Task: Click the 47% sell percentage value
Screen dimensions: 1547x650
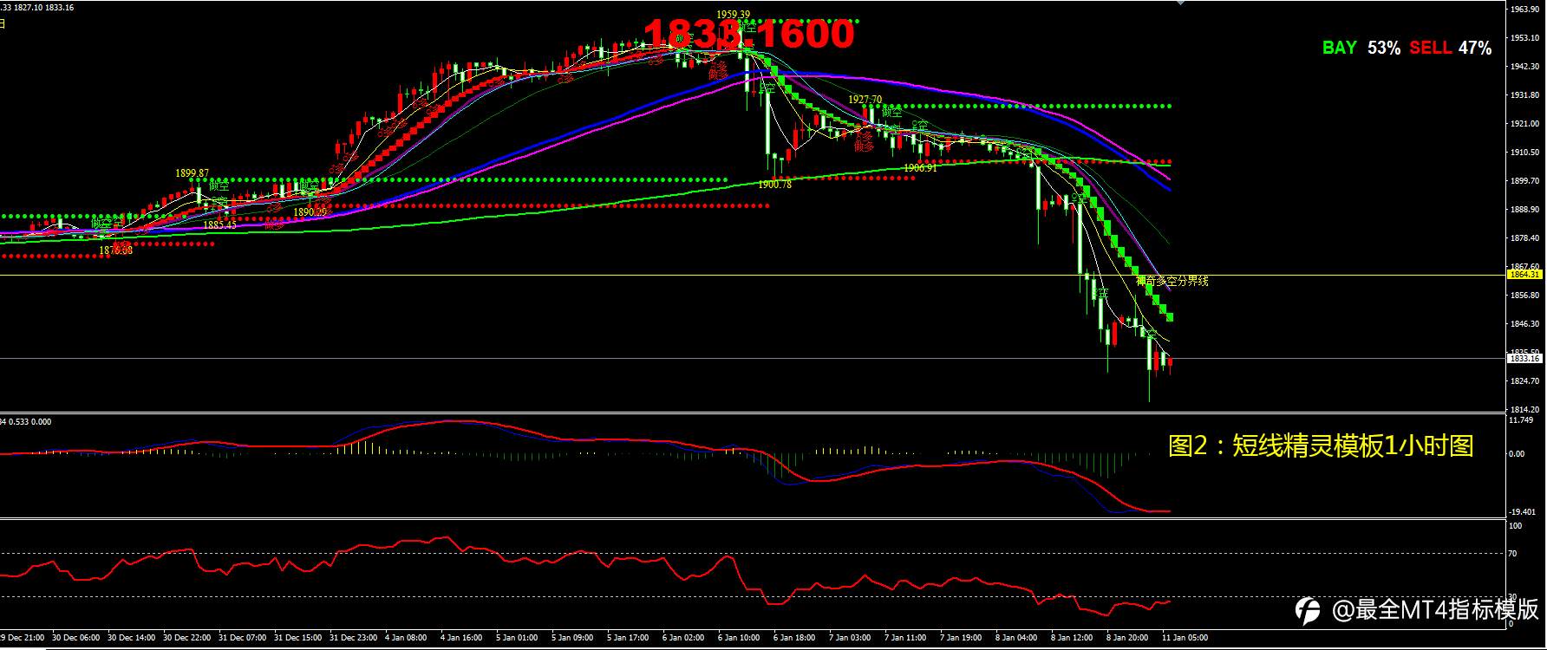Action: tap(1475, 48)
